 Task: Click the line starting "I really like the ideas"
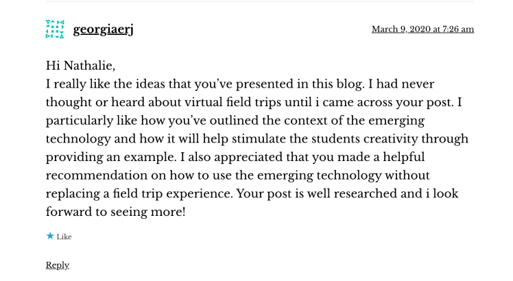tap(240, 84)
